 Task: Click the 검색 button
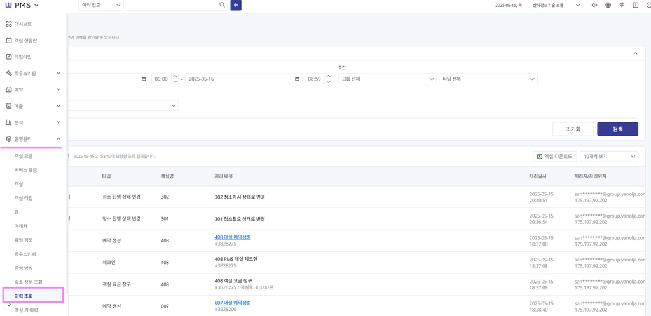click(617, 129)
